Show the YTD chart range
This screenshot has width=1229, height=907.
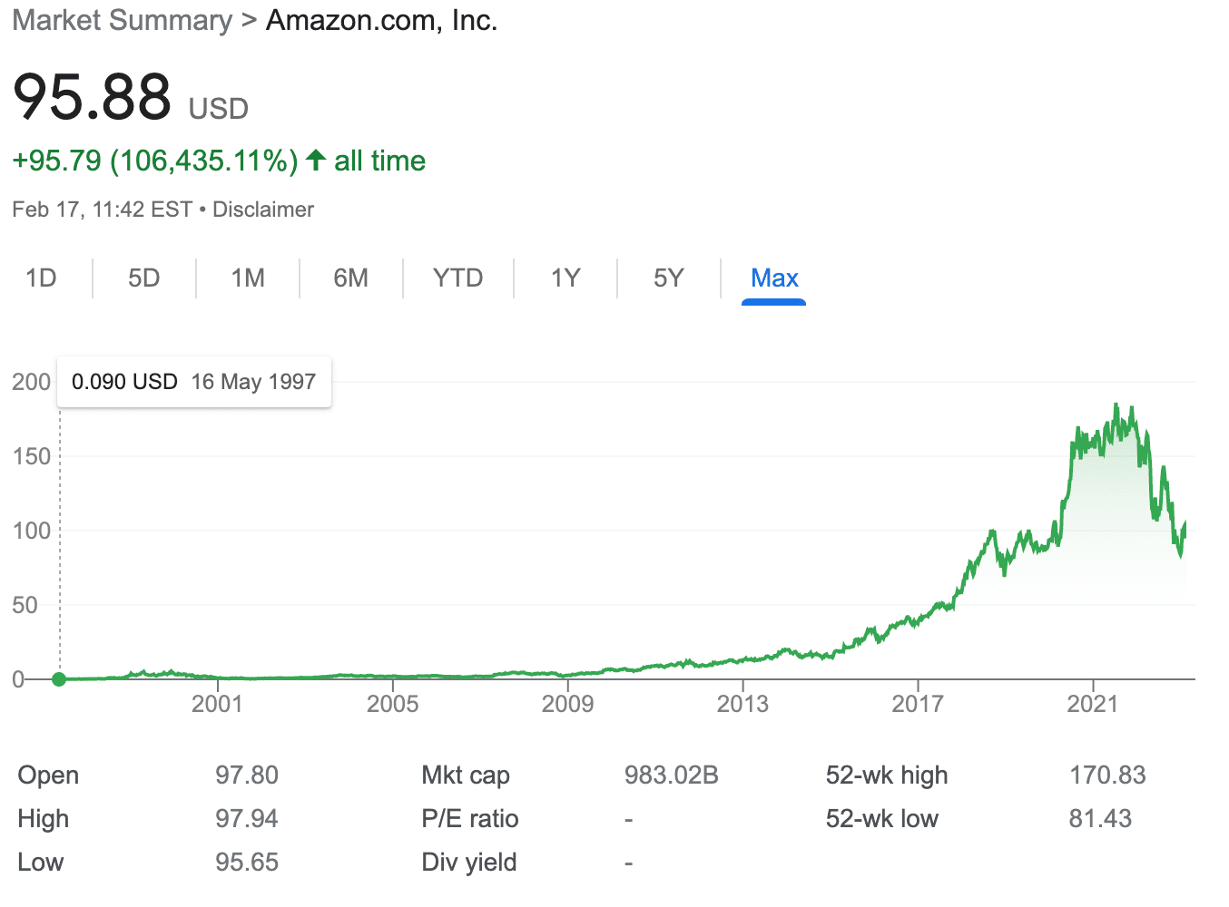coord(457,278)
